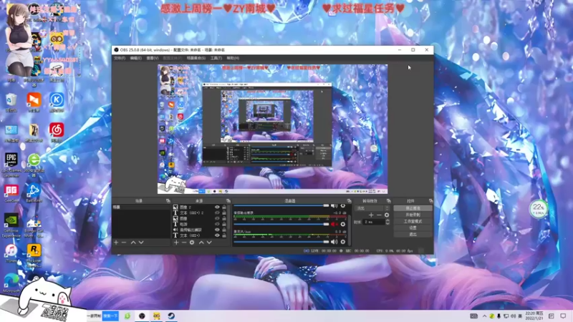Open the NetEase Cloud Music desktop icon
573x322 pixels.
point(57,132)
